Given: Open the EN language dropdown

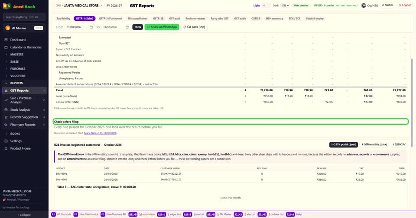Looking at the screenshot, I should pos(285,6).
